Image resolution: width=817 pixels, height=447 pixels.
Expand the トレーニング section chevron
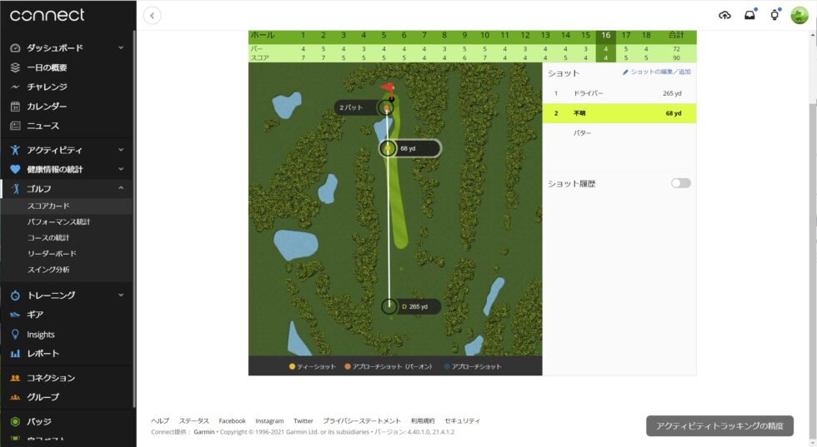pyautogui.click(x=121, y=296)
